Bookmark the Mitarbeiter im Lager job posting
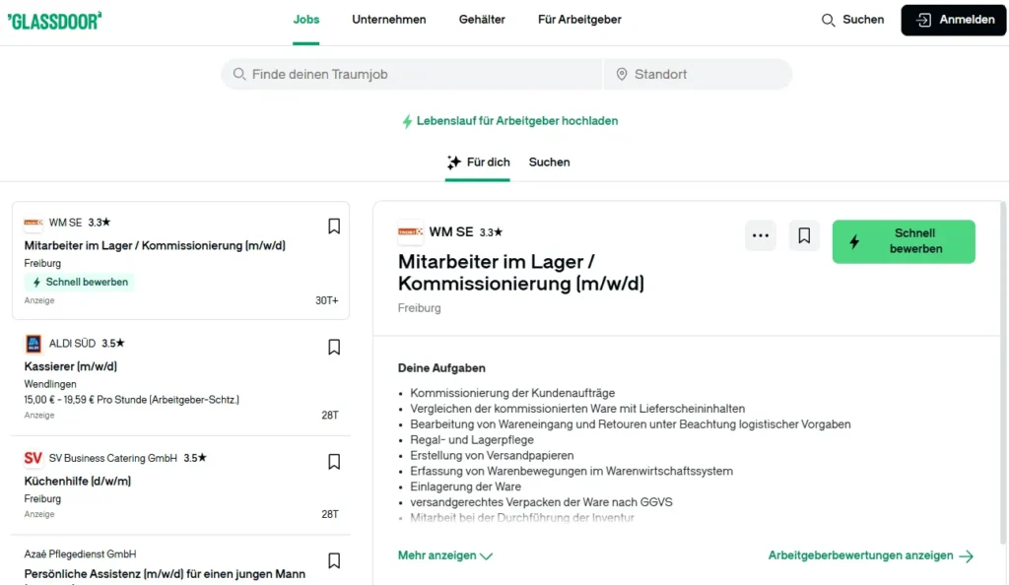The width and height of the screenshot is (1009, 585). click(x=334, y=226)
